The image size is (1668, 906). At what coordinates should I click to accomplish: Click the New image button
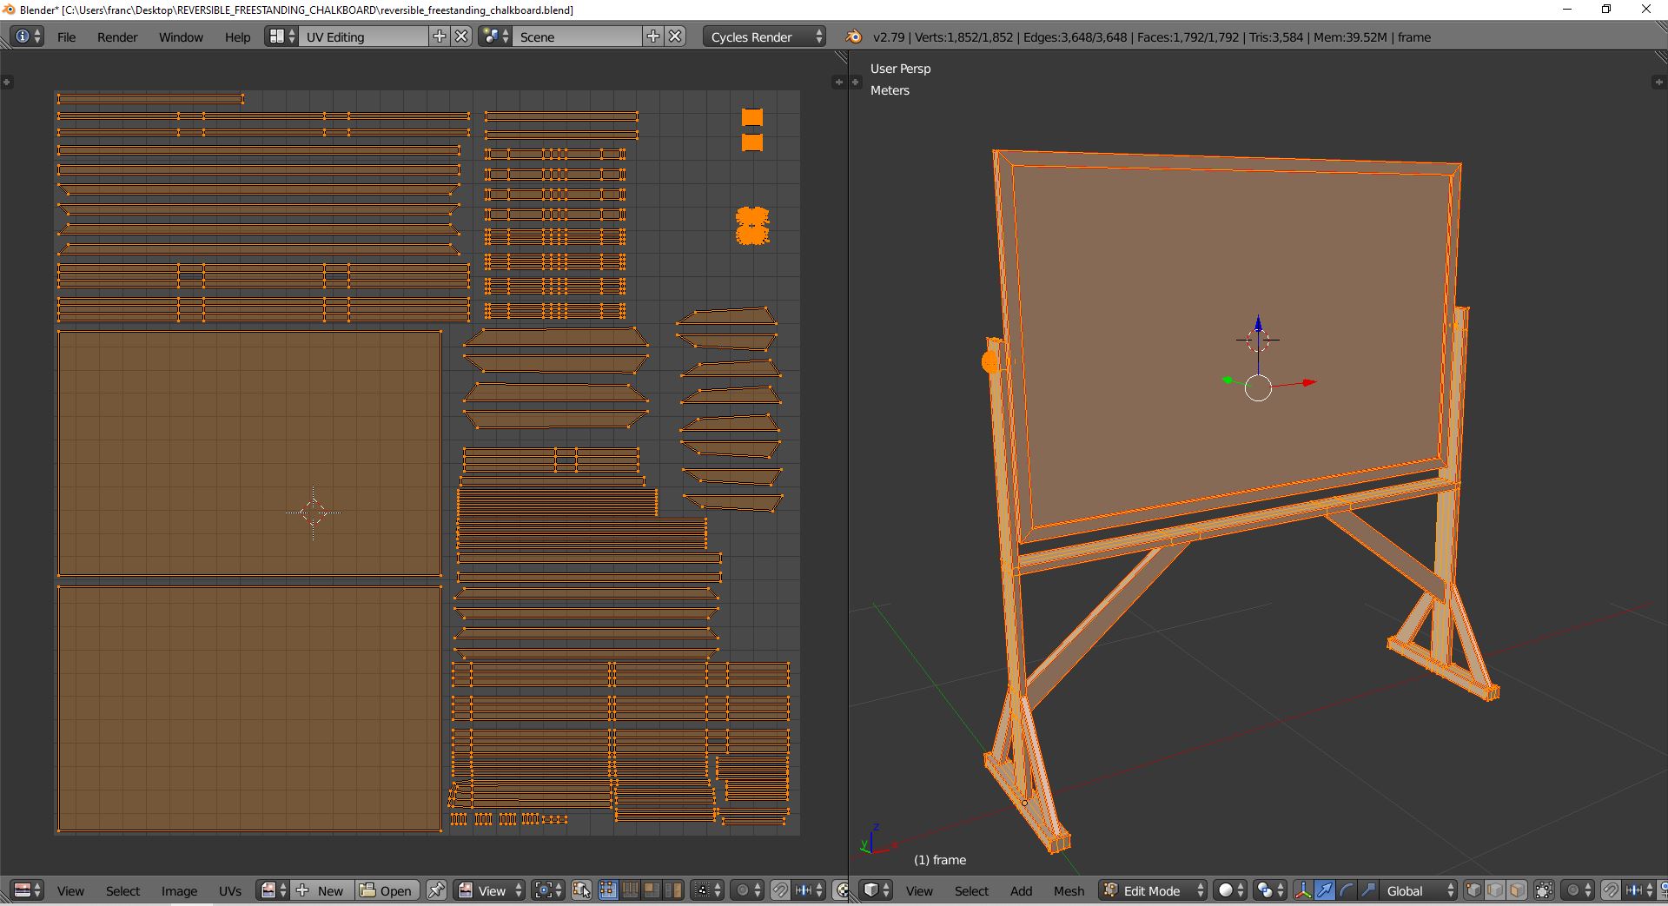tap(321, 890)
